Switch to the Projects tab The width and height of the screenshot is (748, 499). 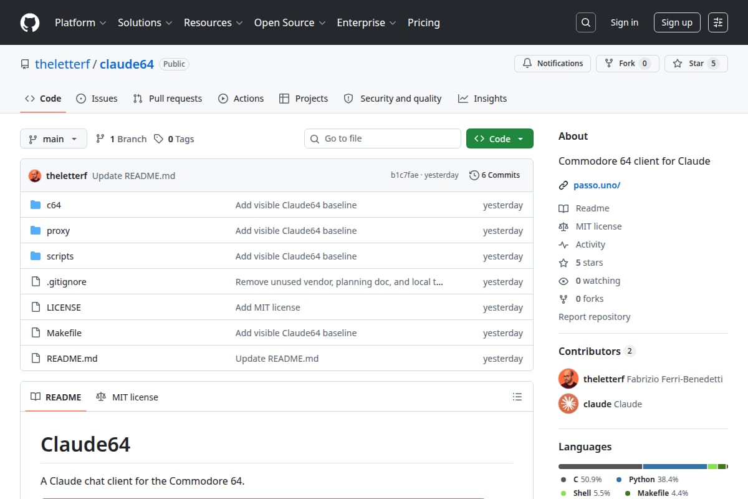click(x=304, y=99)
